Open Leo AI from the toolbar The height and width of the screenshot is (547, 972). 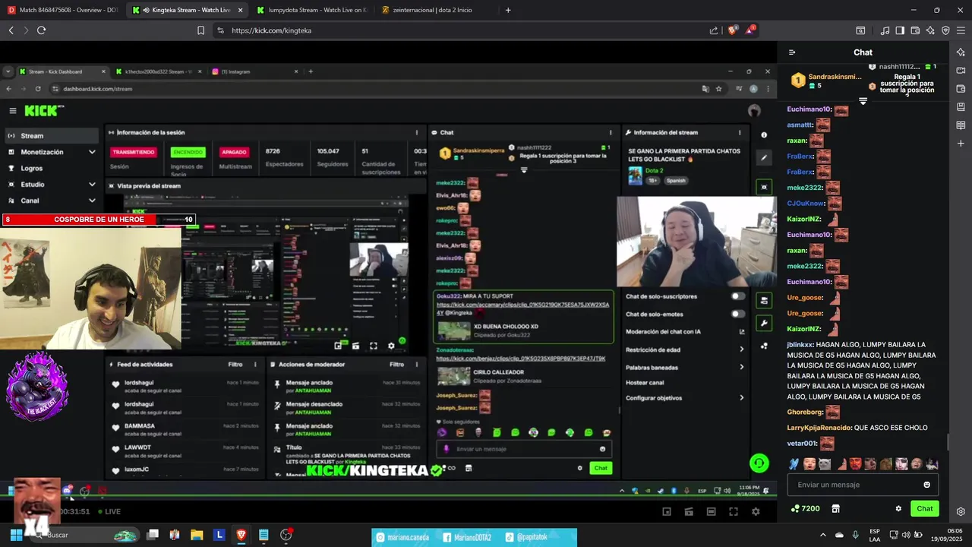click(x=930, y=30)
